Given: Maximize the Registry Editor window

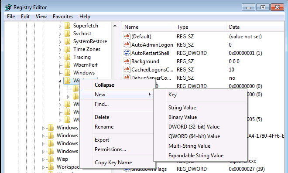Looking at the screenshot, I should (263, 7).
